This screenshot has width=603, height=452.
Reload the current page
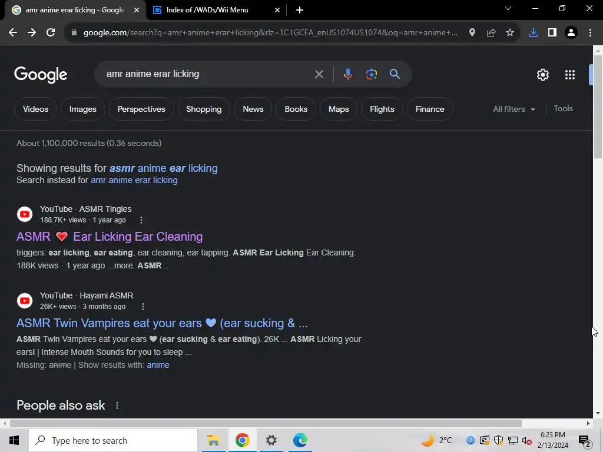point(51,33)
